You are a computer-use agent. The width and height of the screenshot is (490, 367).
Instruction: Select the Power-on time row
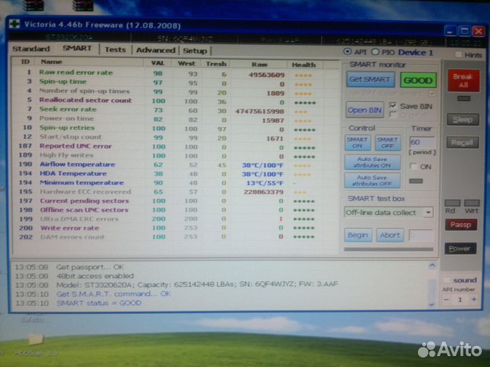click(175, 119)
